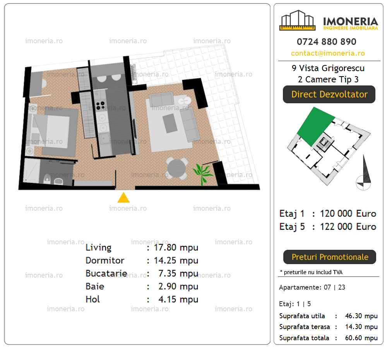Click the '9 Vista Grigorescu' title
Viewport: 387px width, 348px height.
point(328,68)
